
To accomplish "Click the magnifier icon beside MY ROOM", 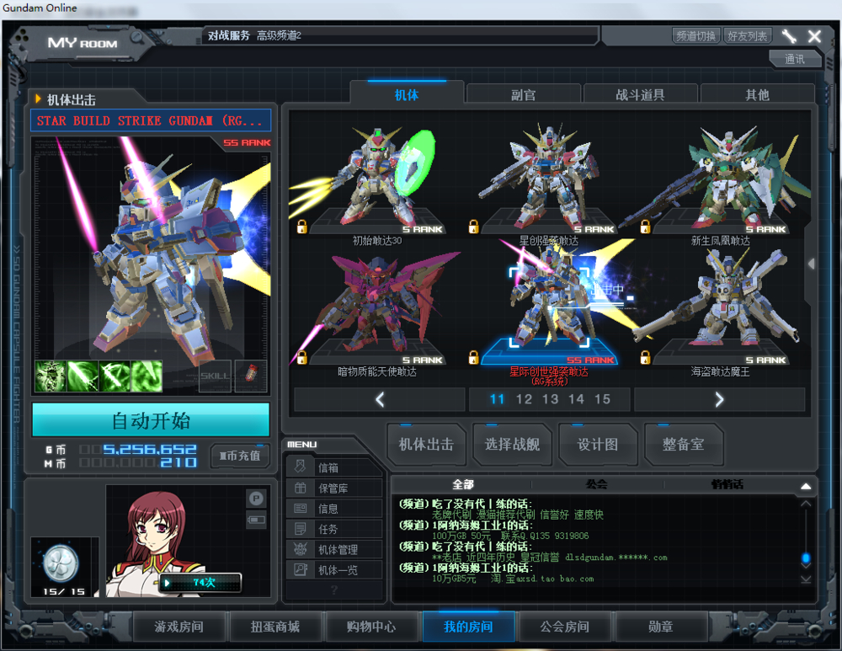I will click(137, 38).
